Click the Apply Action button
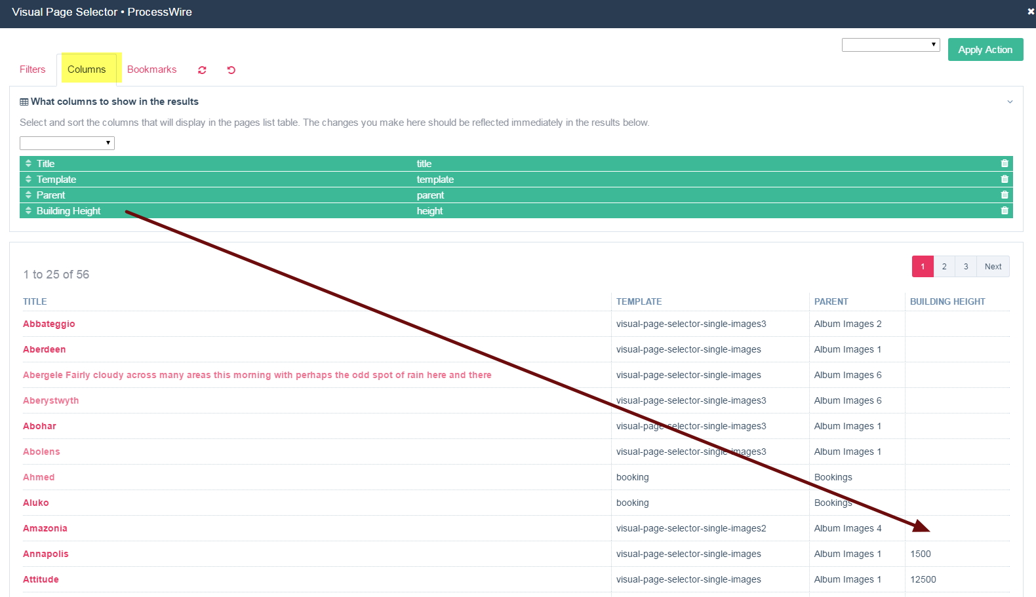The height and width of the screenshot is (597, 1036). [985, 50]
